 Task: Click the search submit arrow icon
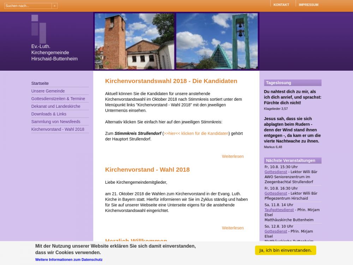click(x=54, y=6)
